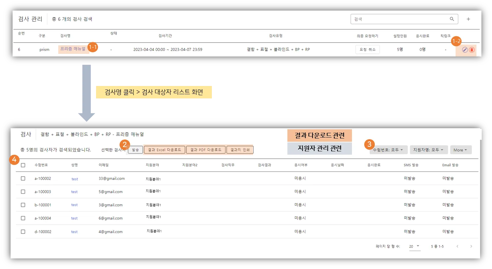Mark the checkbox beside a-100004

tap(23, 218)
